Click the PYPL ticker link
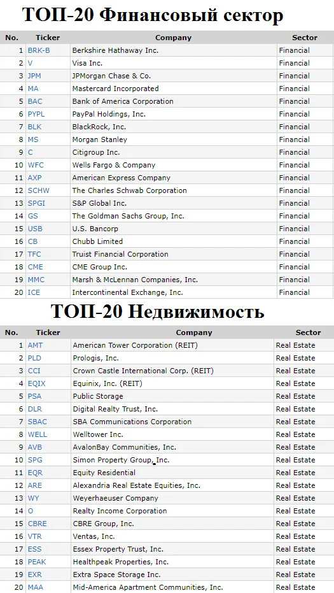 [36, 114]
